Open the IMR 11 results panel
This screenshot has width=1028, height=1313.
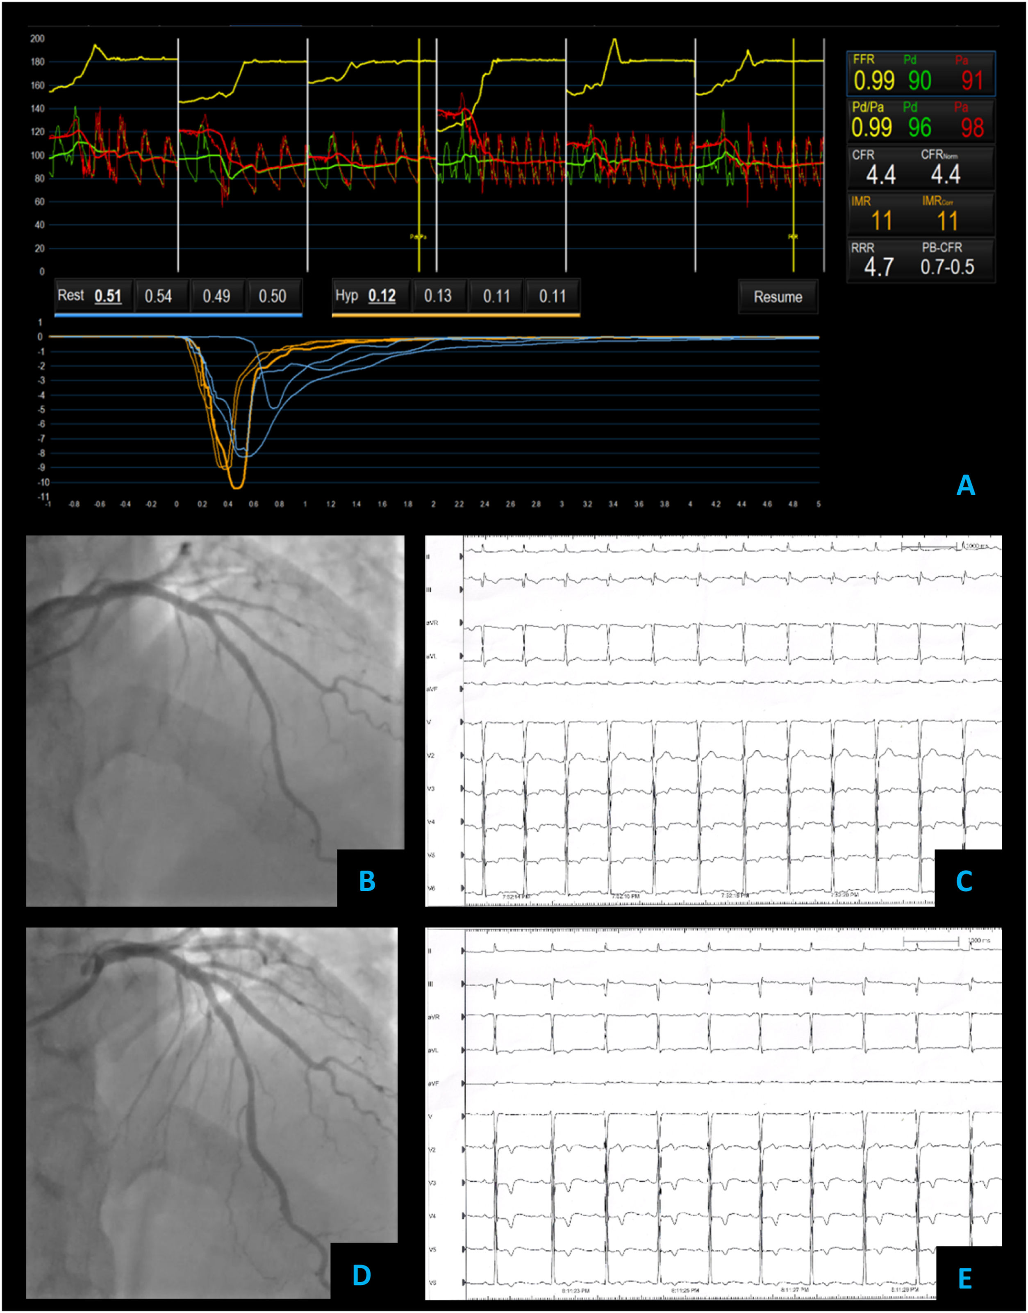click(x=920, y=214)
